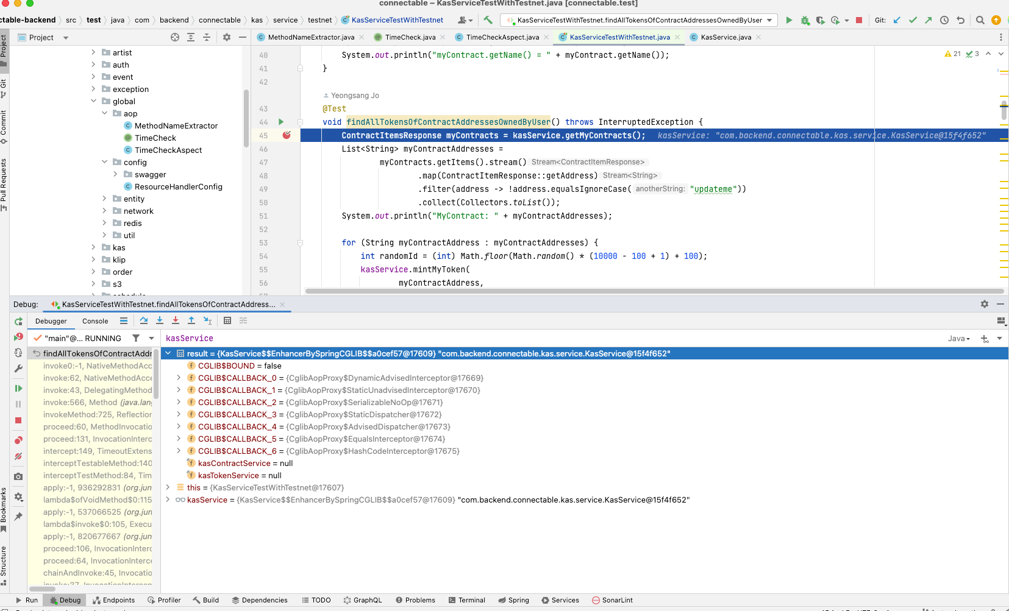This screenshot has height=611, width=1009.
Task: Click Step Over in debugger toolbar
Action: pos(144,320)
